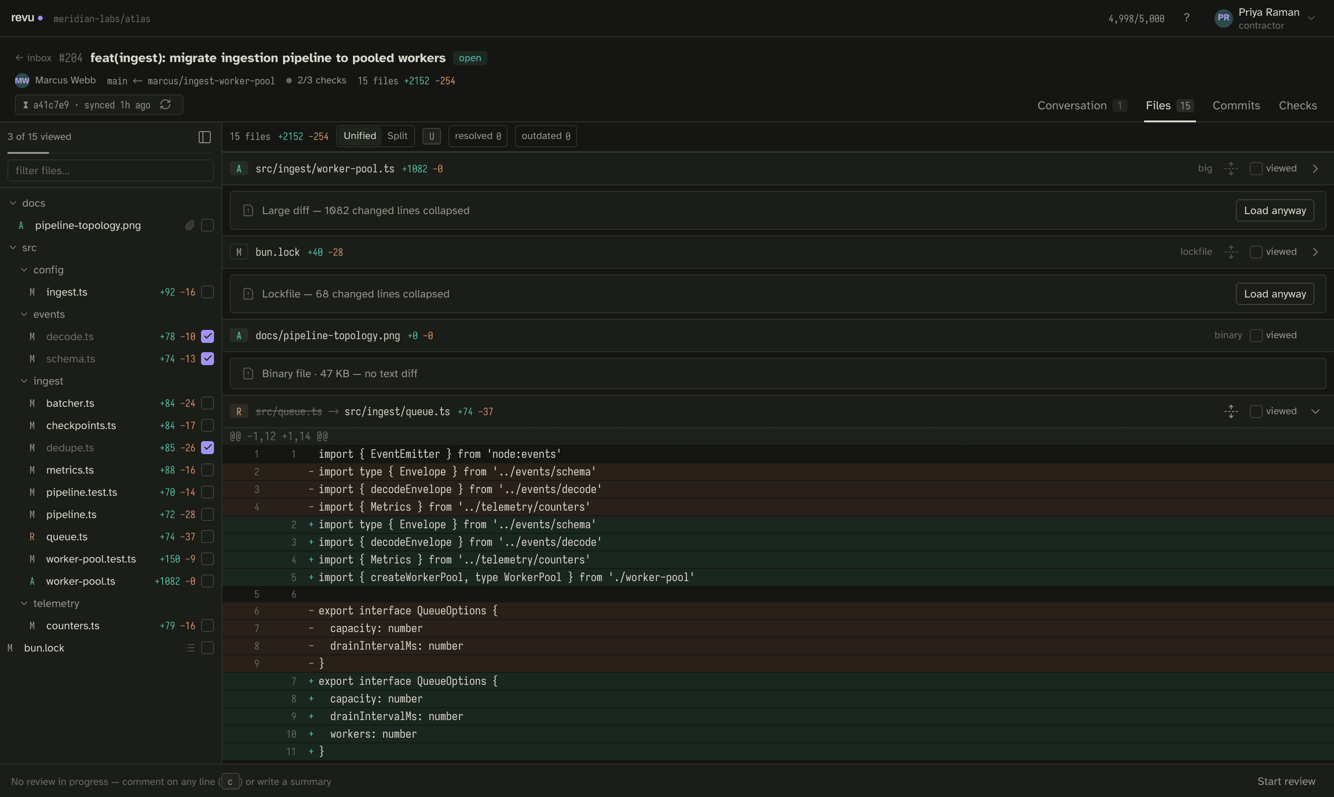Go back to inbox via arrow link

tap(33, 58)
